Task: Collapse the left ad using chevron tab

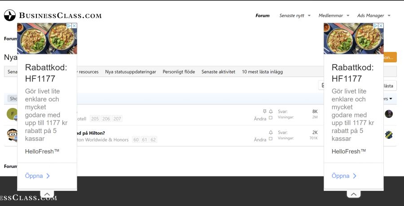Action: [x=47, y=194]
